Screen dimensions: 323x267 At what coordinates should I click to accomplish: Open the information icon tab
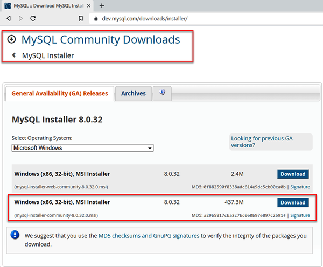tap(162, 93)
